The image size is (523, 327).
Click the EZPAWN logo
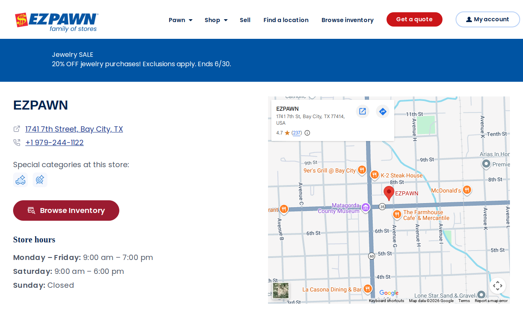tap(56, 22)
